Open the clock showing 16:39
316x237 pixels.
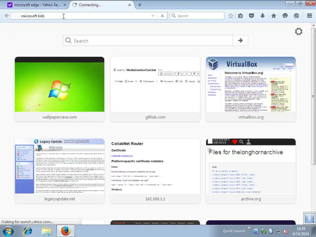(301, 231)
